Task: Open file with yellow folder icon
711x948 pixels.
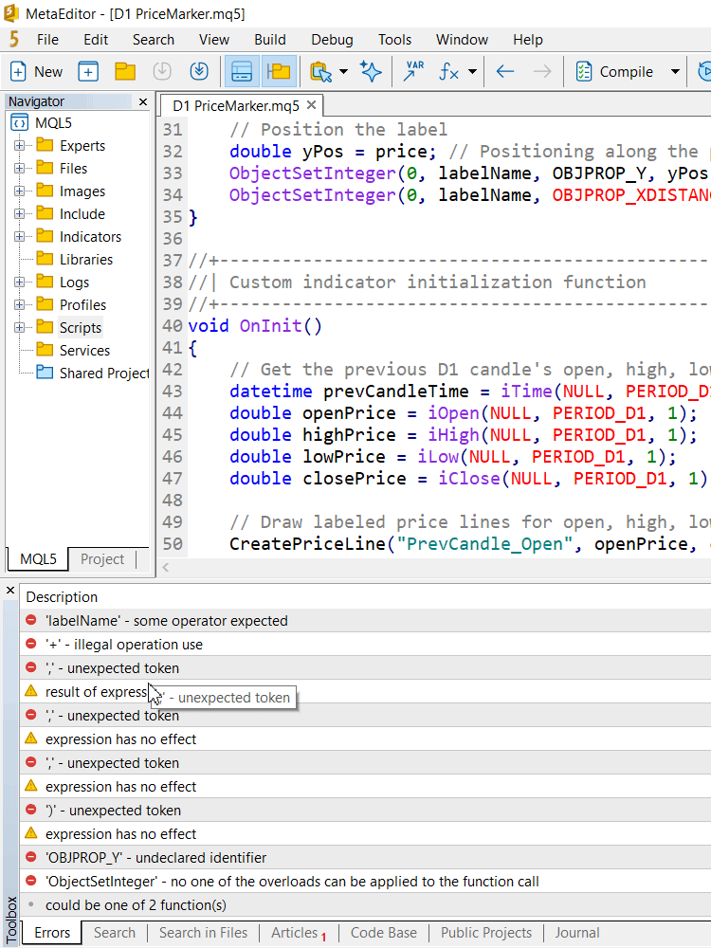Action: (125, 71)
